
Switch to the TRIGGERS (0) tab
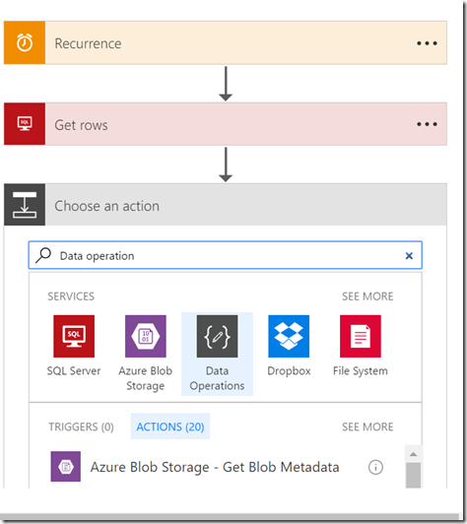pos(81,426)
